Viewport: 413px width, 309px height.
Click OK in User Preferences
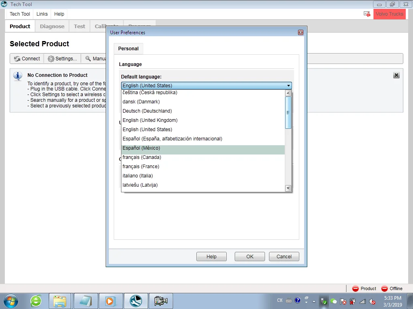click(x=250, y=256)
